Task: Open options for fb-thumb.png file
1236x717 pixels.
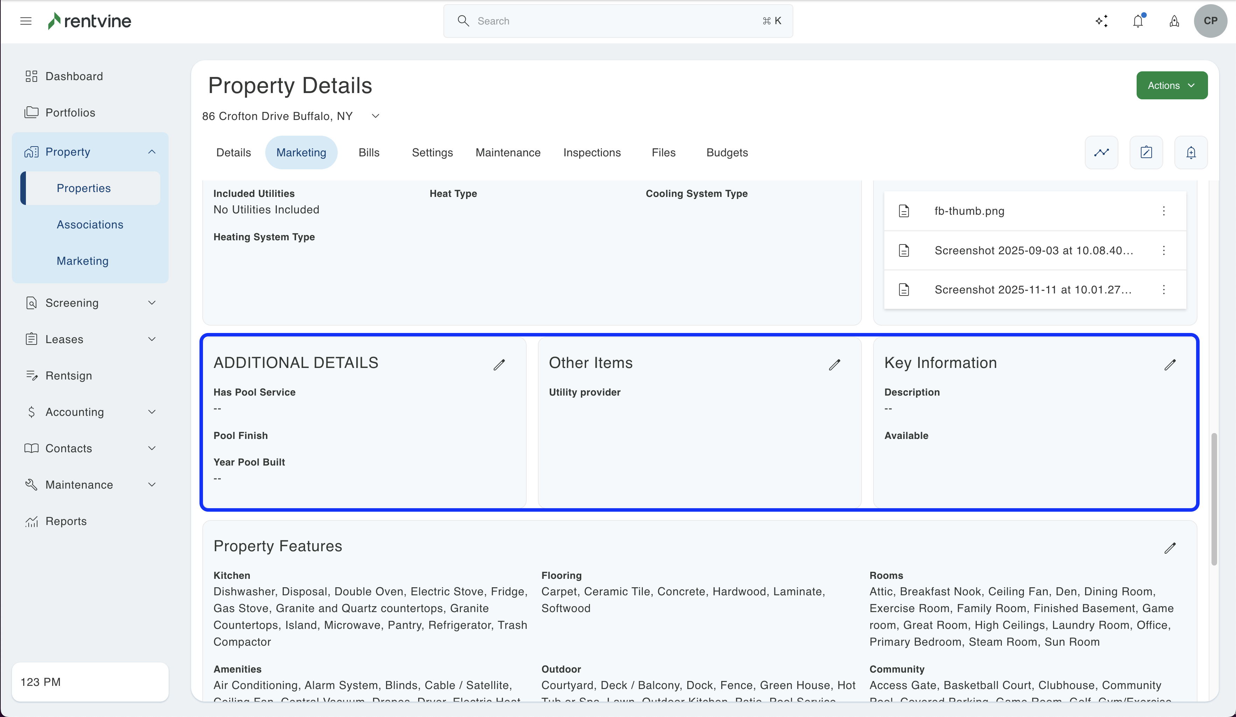Action: [1164, 211]
